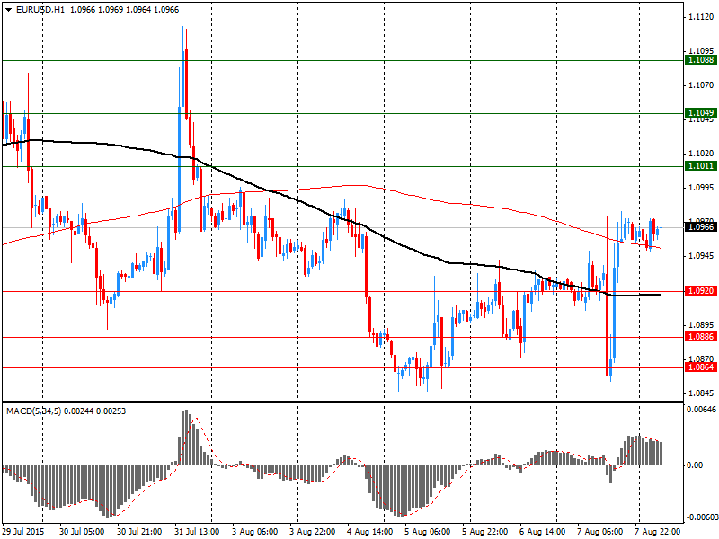Click the 0.00646 MACD scale value
The image size is (719, 539).
tap(701, 410)
